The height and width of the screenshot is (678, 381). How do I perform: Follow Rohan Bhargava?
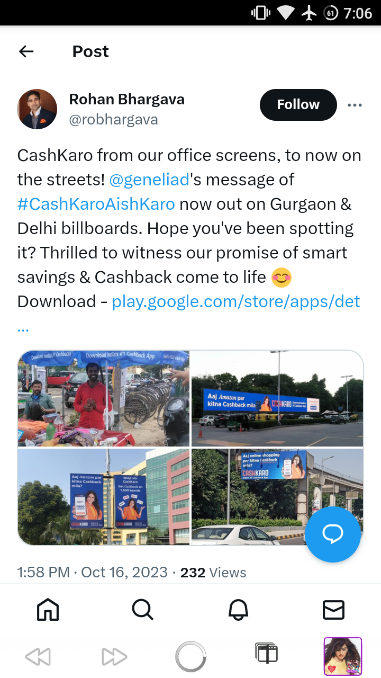click(x=298, y=105)
